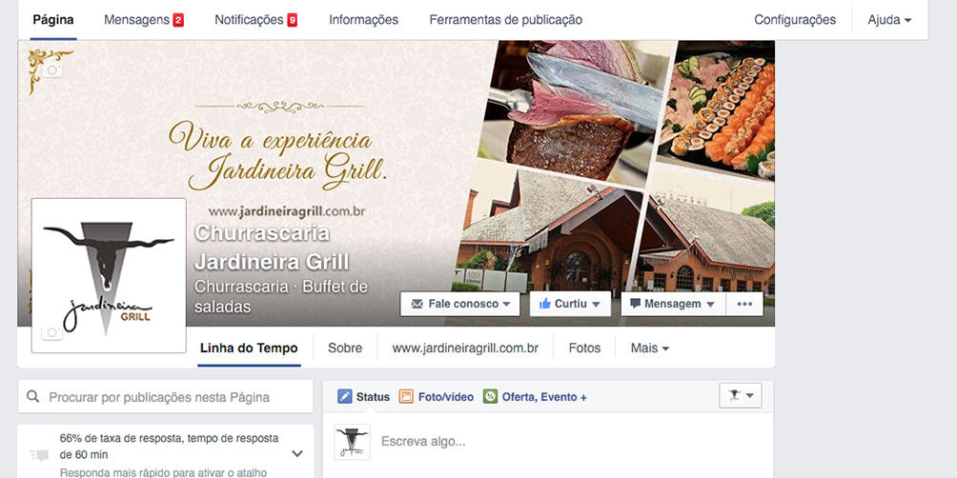Open the Curtiu dropdown button
Screen dimensions: 957x478
coord(570,304)
